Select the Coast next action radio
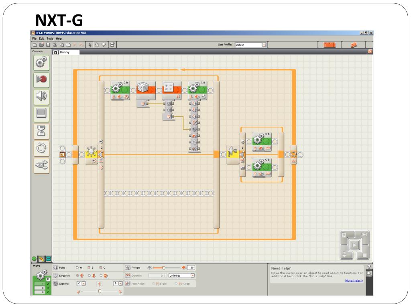Screen dimensions: 411x308 tap(177, 284)
